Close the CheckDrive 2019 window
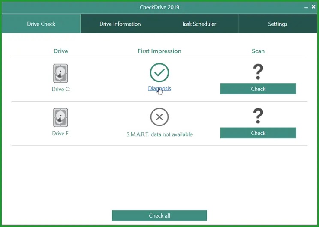 click(313, 7)
